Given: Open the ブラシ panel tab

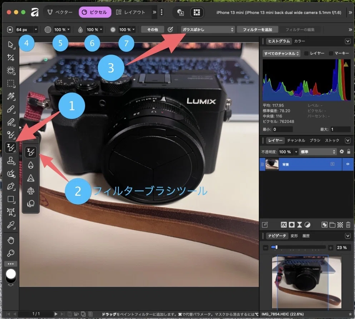Looking at the screenshot, I should [x=315, y=140].
